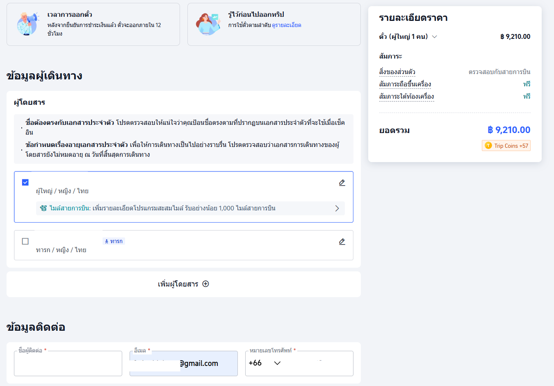The image size is (554, 386).
Task: Click the edit pencil for adult passenger
Action: pyautogui.click(x=342, y=183)
